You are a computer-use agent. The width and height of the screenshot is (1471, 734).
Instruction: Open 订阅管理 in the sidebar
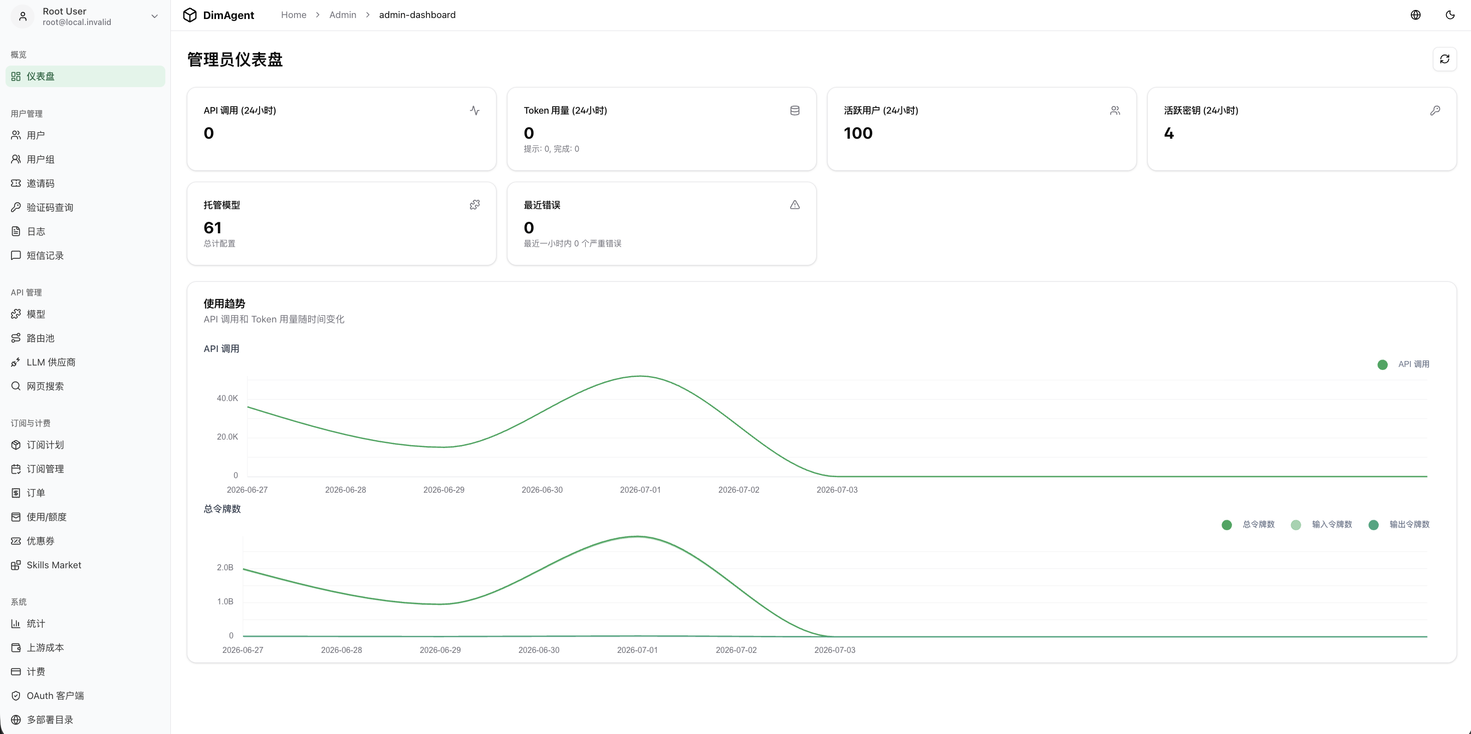tap(85, 469)
